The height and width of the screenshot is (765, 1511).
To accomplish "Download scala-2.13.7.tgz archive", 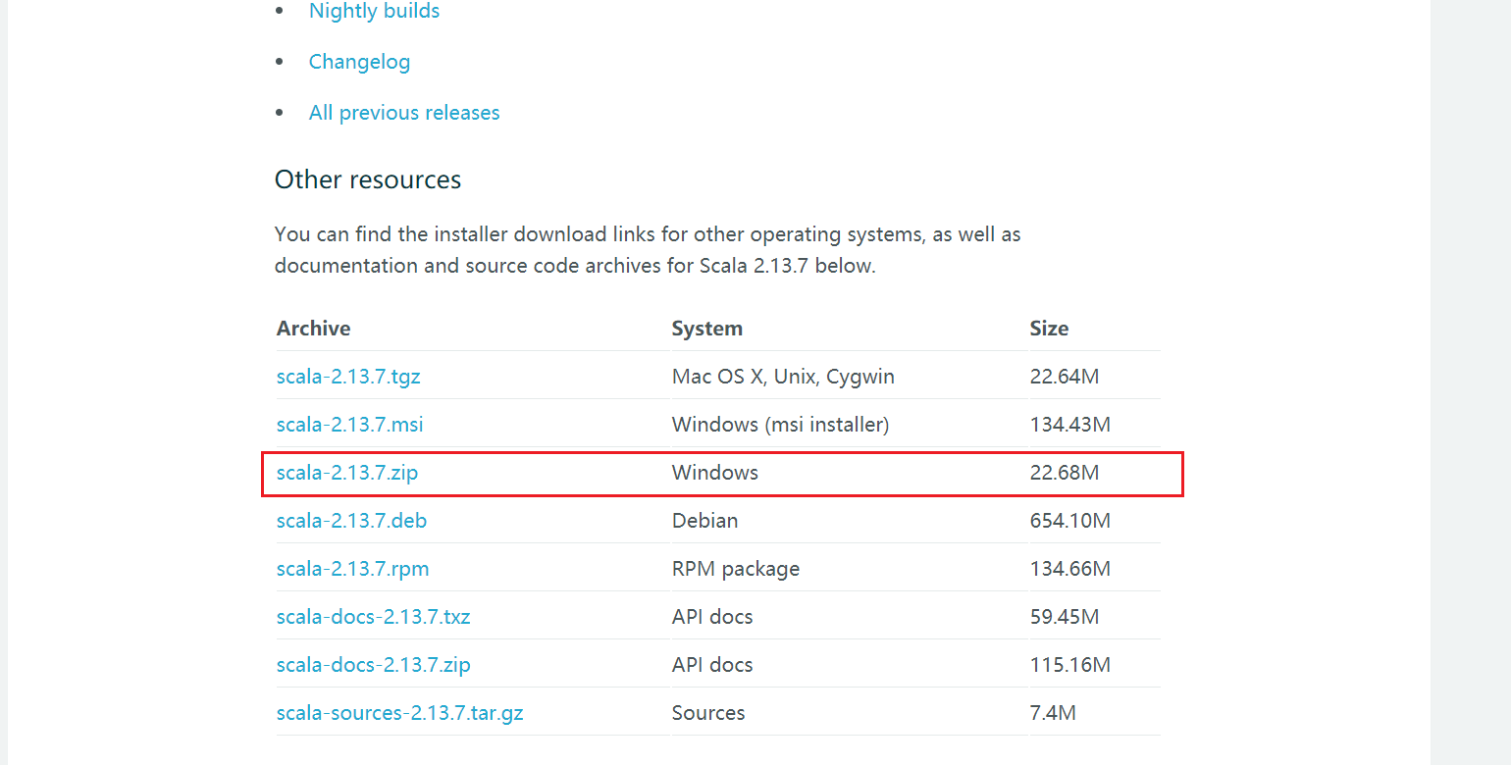I will 348,377.
